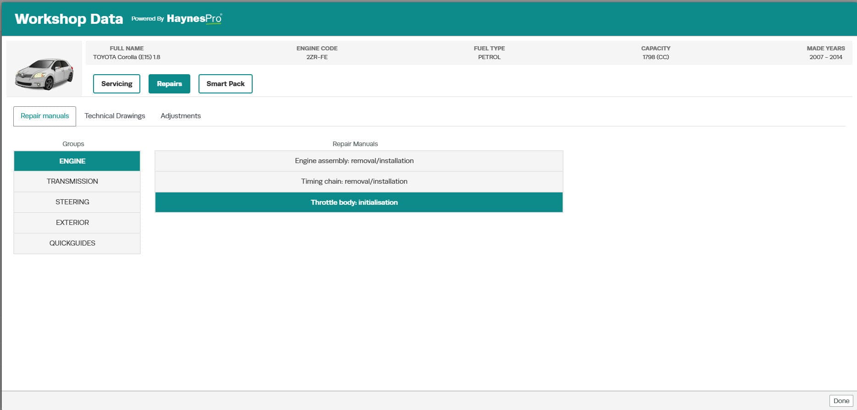
Task: Open Throttle body: initialisation manual
Action: point(359,202)
